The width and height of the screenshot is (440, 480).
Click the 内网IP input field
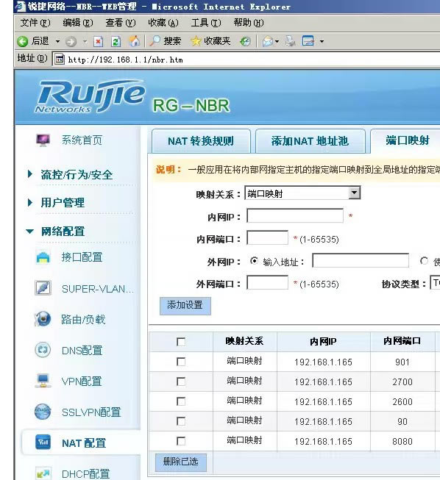click(295, 216)
